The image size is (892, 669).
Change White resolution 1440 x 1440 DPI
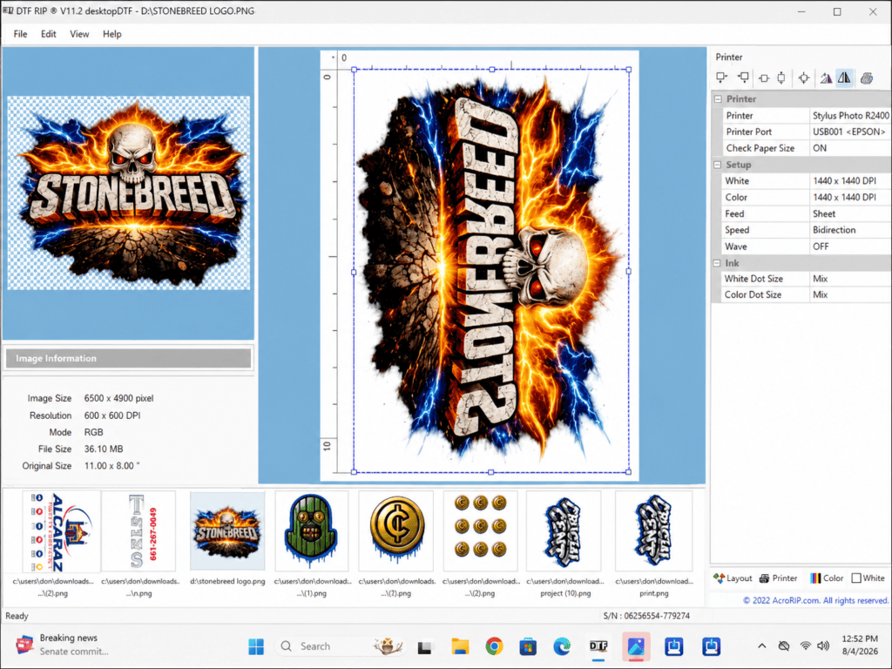(x=850, y=181)
